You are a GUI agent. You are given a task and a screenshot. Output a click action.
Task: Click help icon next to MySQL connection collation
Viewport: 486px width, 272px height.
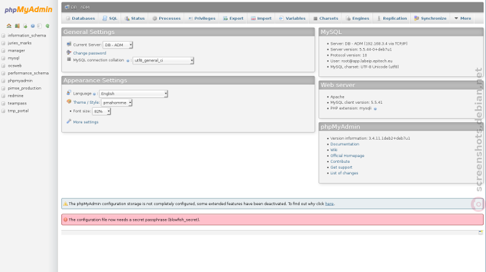[x=128, y=61]
